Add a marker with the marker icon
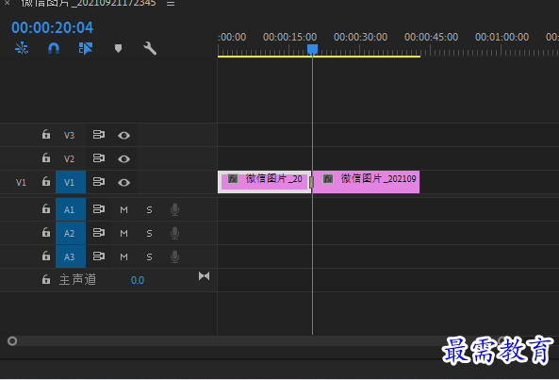 (119, 48)
